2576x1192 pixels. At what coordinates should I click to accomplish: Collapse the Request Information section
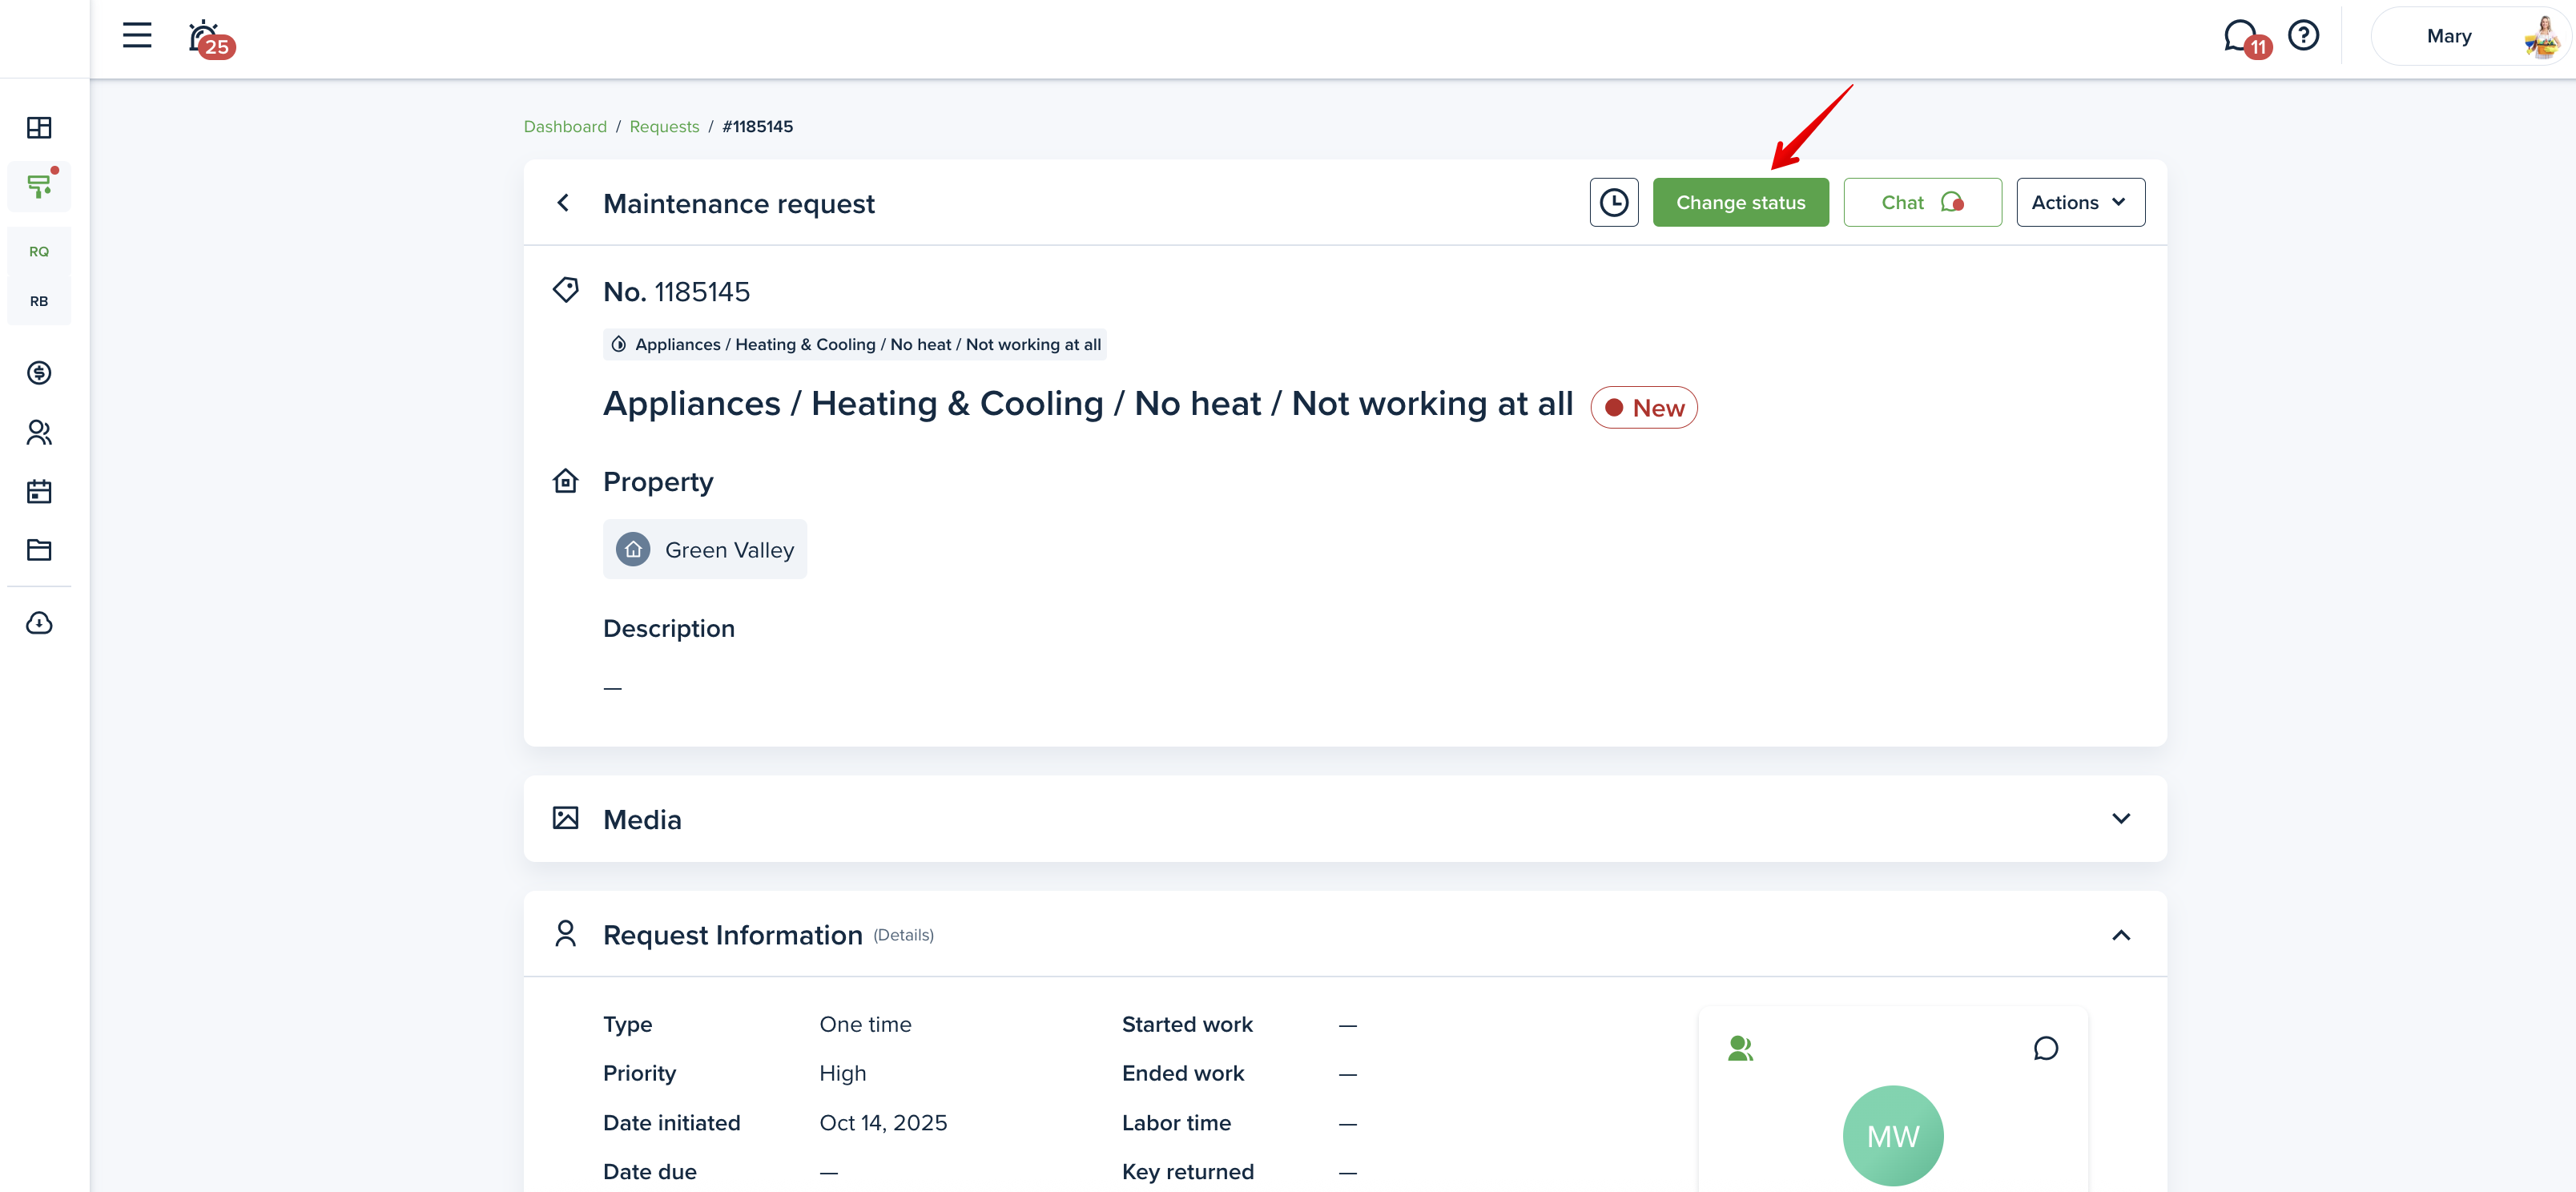[x=2120, y=935]
